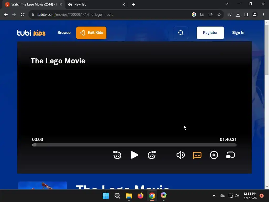The image size is (269, 202).
Task: Click the Chrome taskbar icon
Action: (x=152, y=196)
